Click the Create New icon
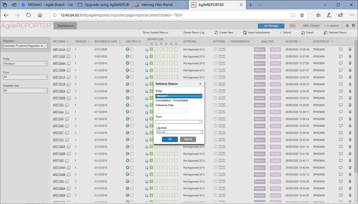This screenshot has height=204, width=358. pyautogui.click(x=215, y=32)
